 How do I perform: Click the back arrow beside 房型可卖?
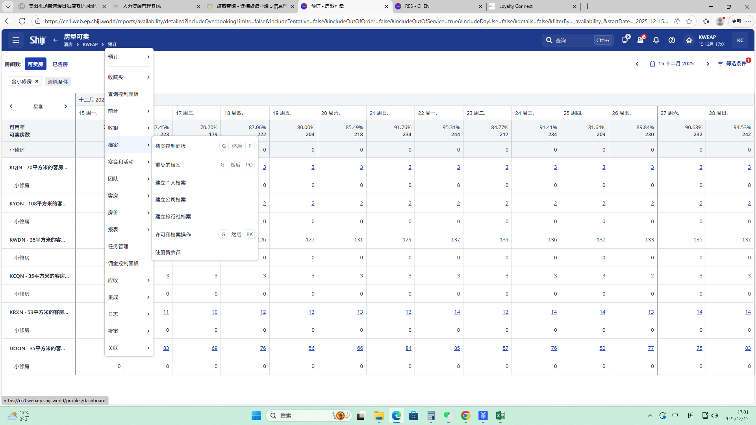[56, 40]
